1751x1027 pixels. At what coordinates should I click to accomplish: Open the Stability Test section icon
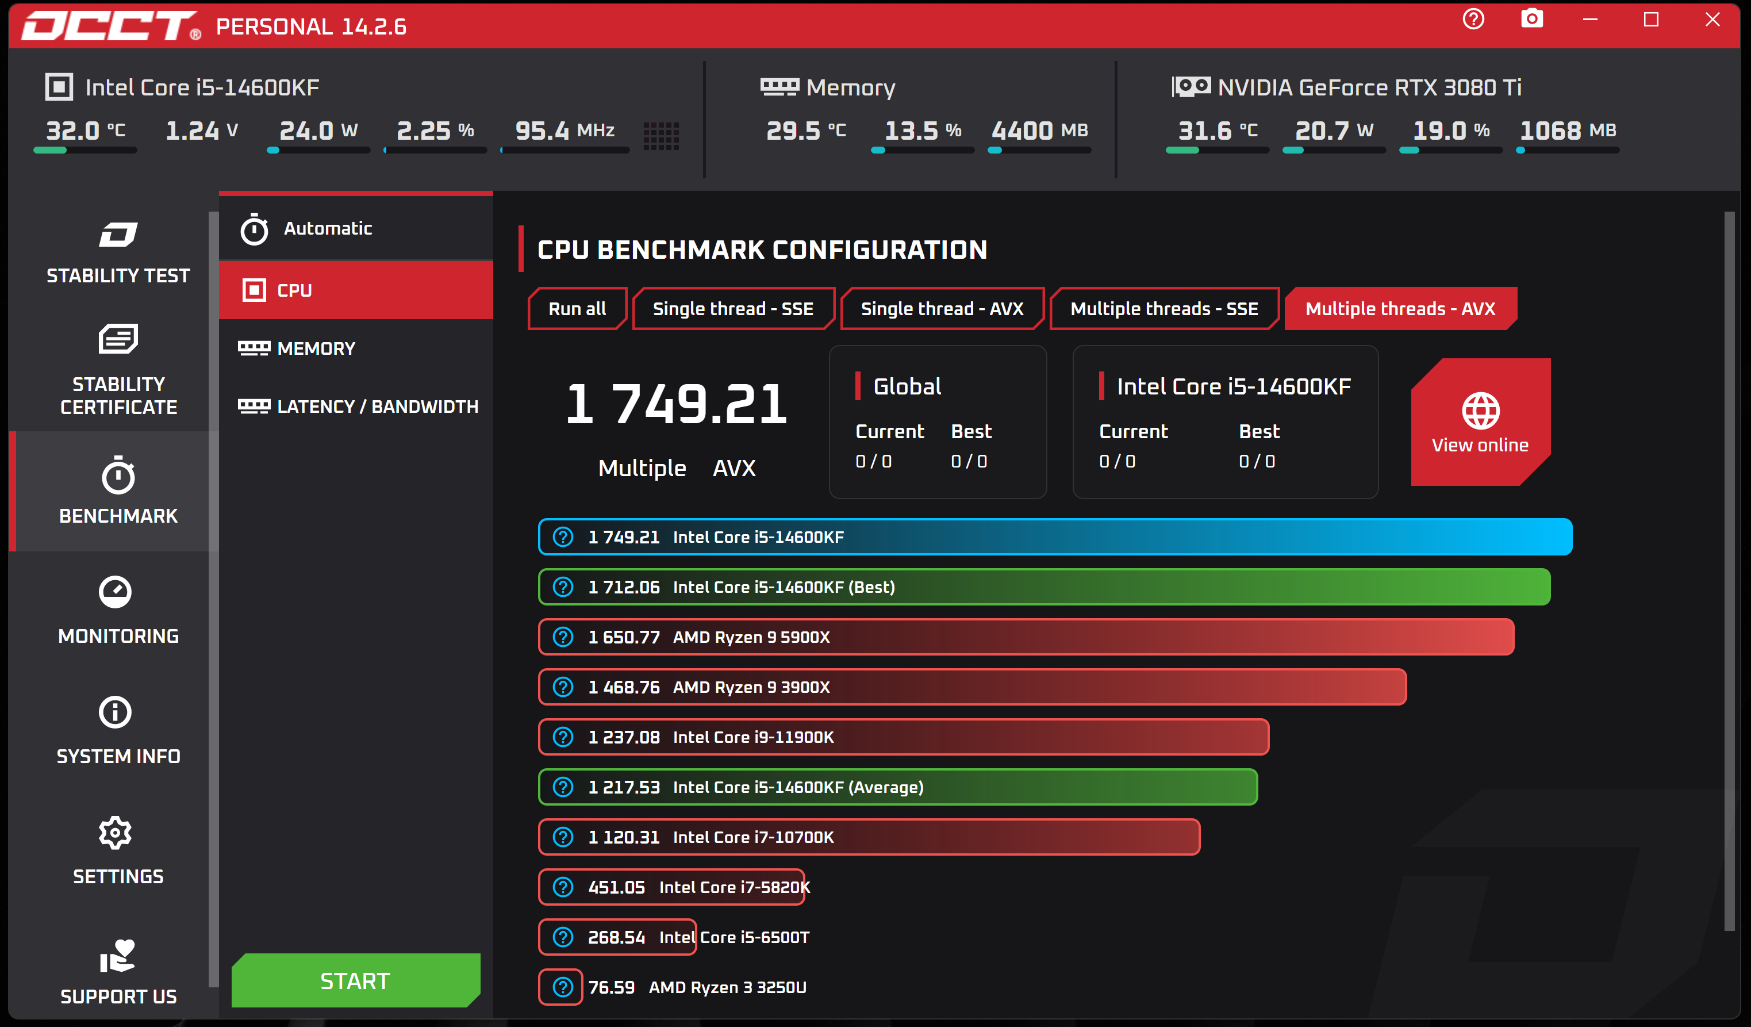tap(117, 235)
